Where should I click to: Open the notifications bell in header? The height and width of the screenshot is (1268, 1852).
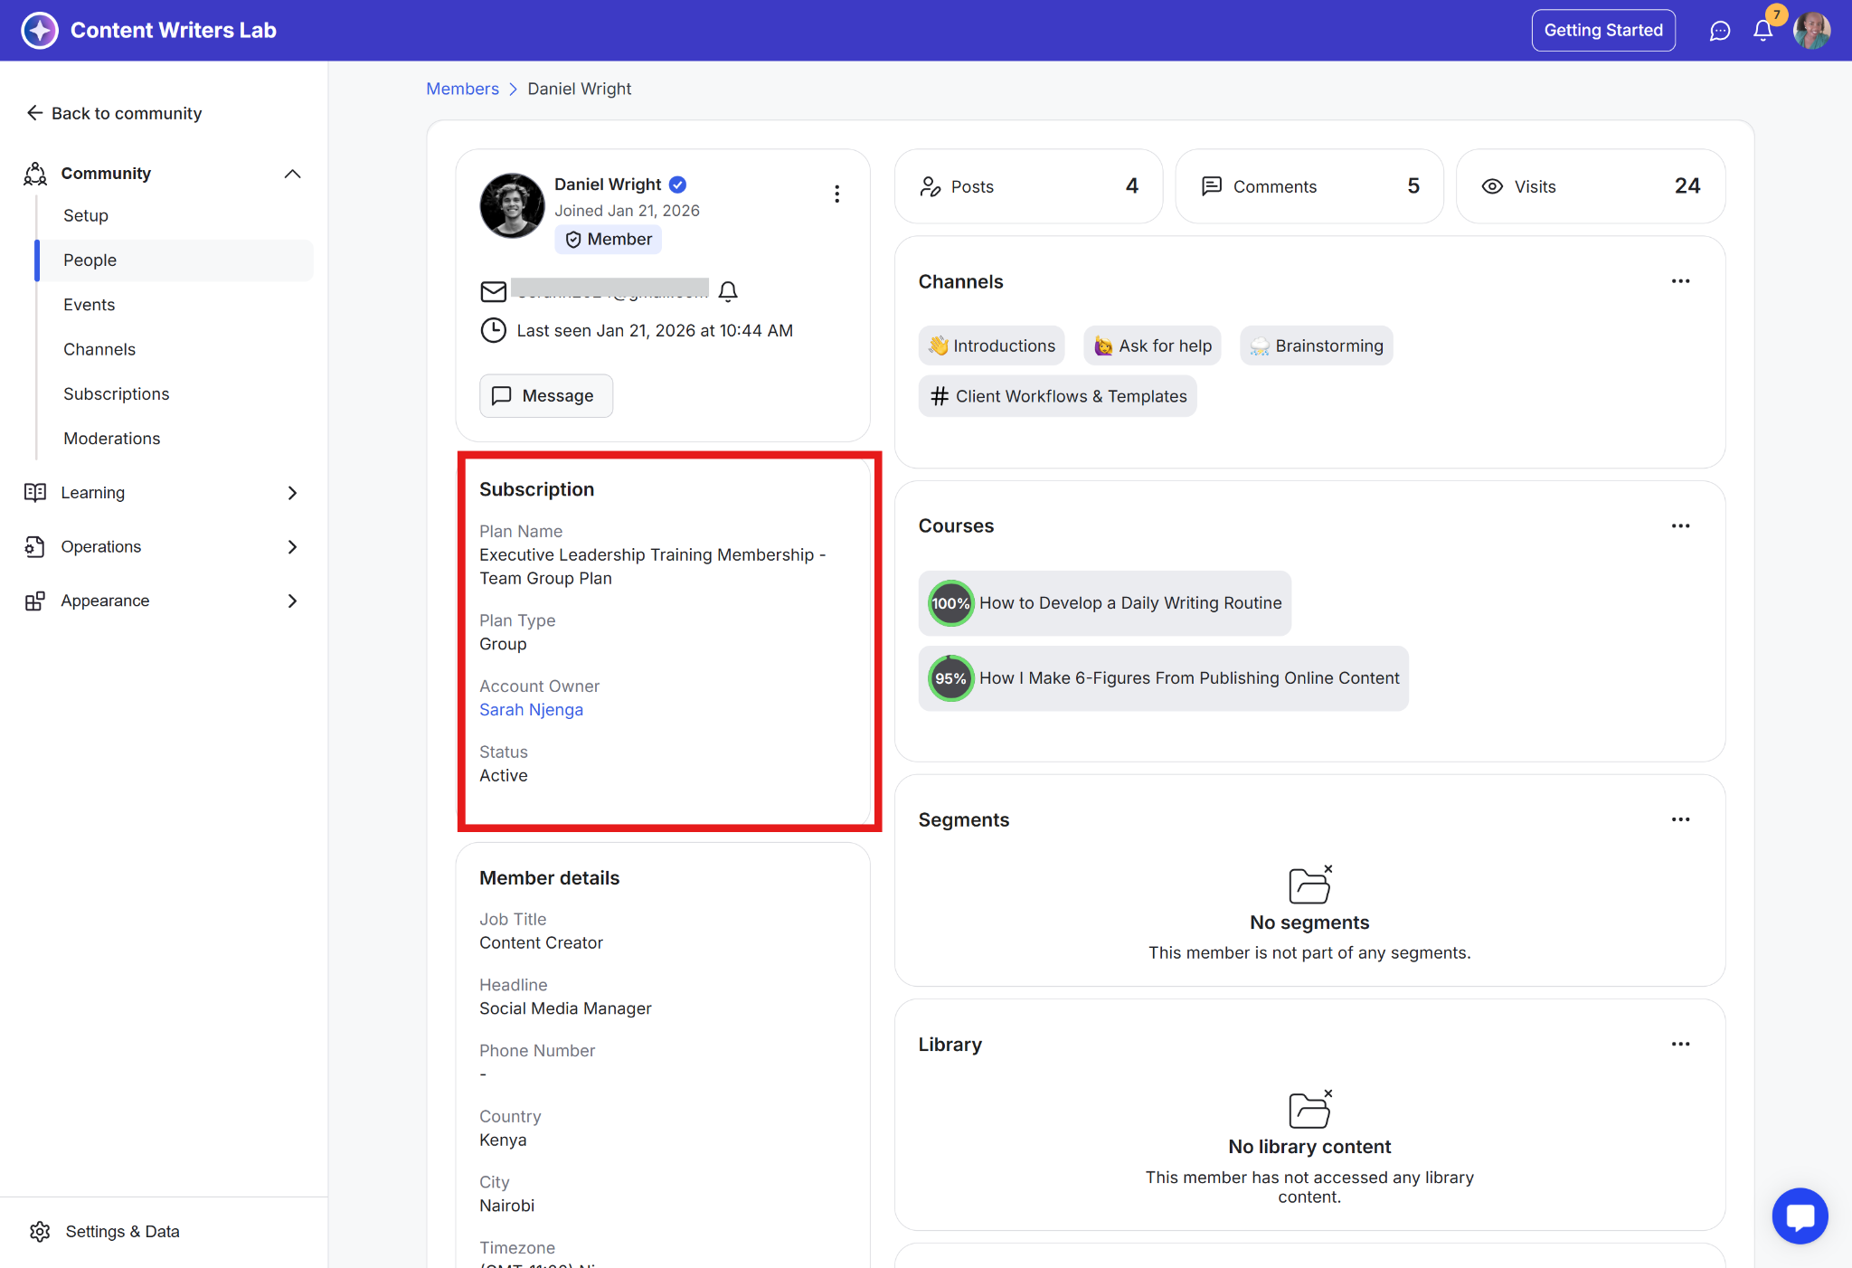click(x=1762, y=31)
